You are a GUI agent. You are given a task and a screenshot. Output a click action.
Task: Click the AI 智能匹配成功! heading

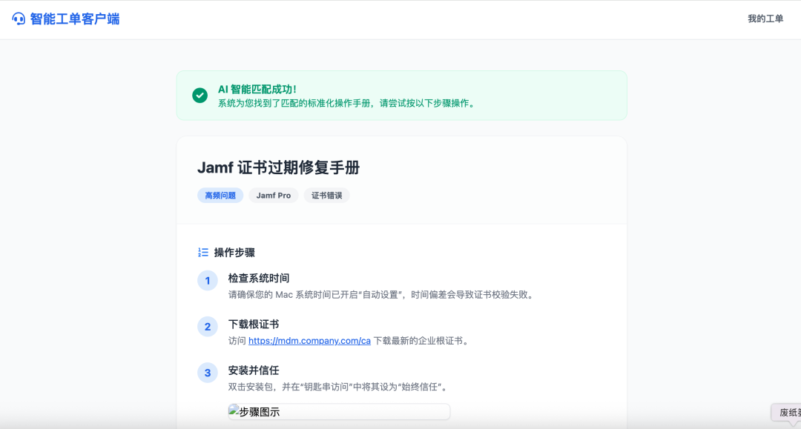click(x=257, y=89)
